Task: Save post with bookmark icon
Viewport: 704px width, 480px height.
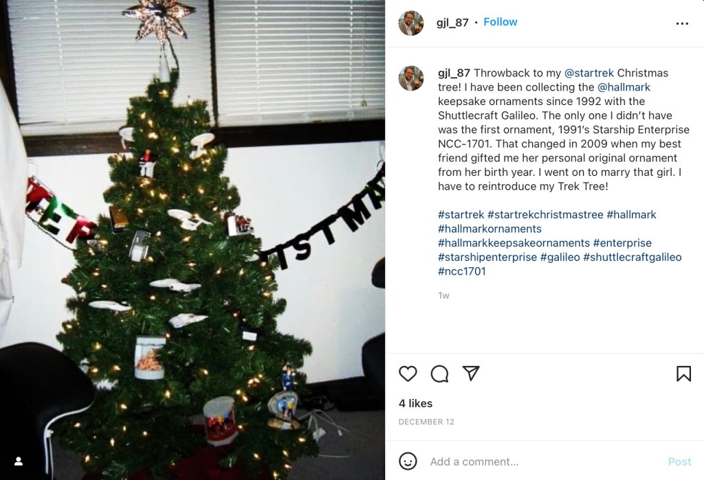Action: (683, 374)
